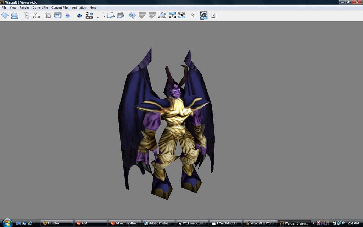
Task: Open the Current File menu
Action: coord(40,7)
